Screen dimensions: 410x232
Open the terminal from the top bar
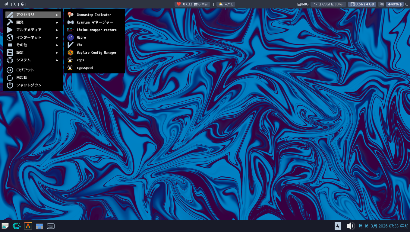(x=15, y=4)
